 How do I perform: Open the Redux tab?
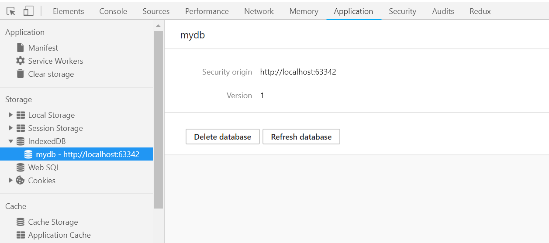[480, 11]
